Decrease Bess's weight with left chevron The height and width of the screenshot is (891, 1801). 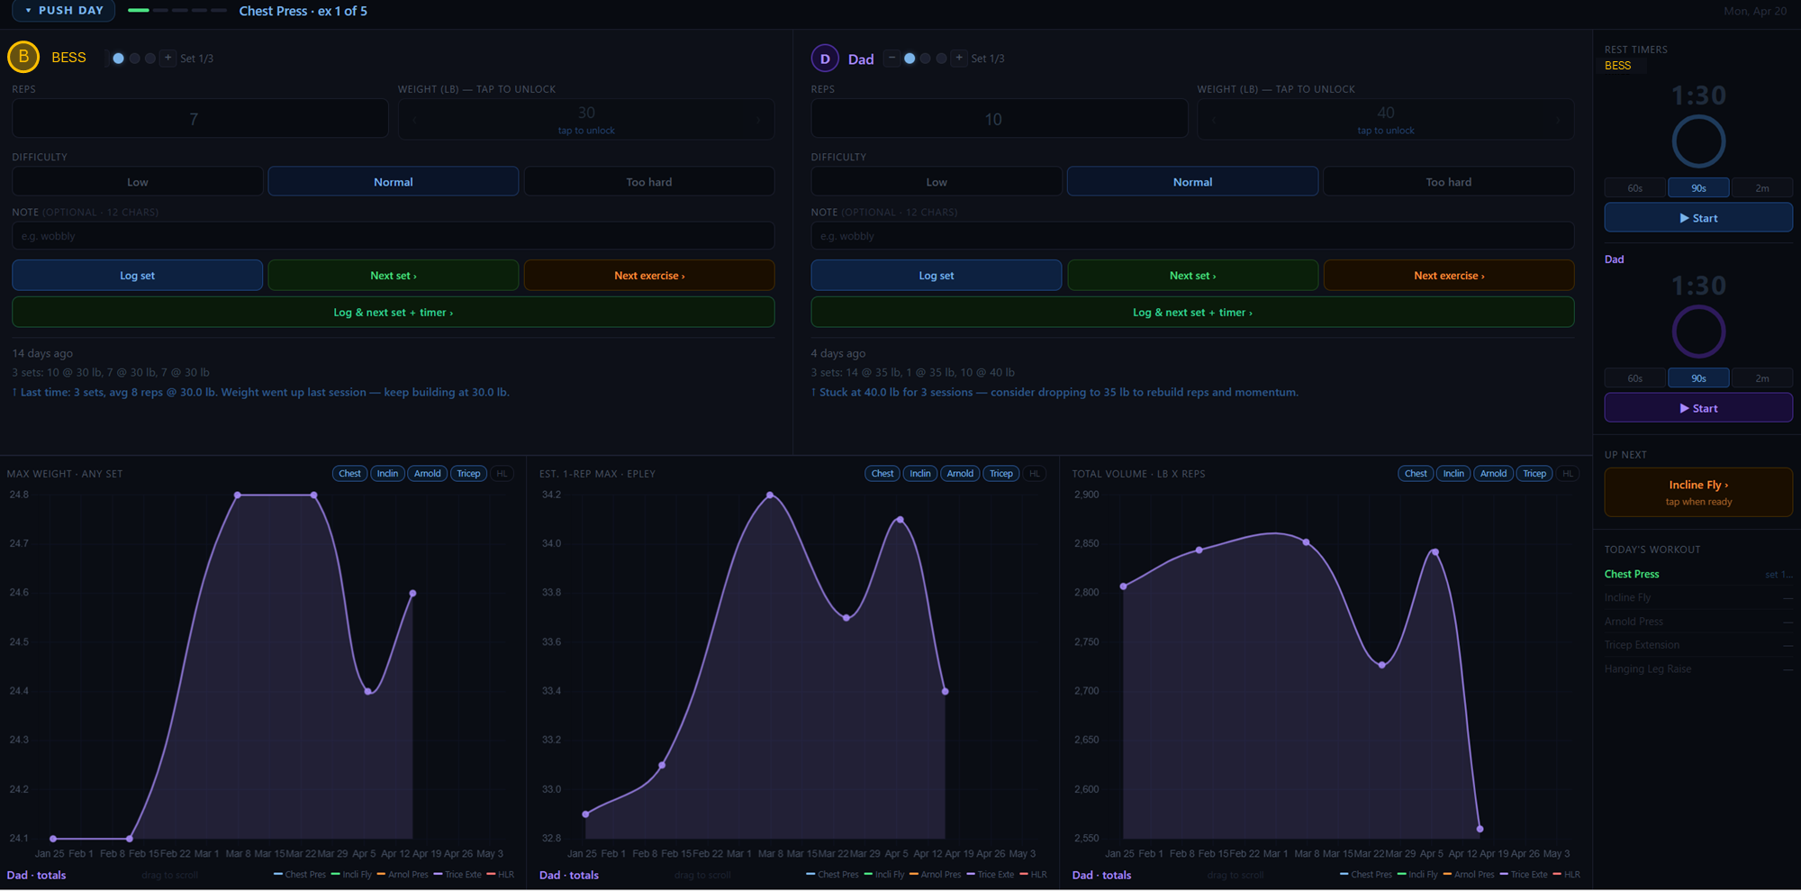414,119
